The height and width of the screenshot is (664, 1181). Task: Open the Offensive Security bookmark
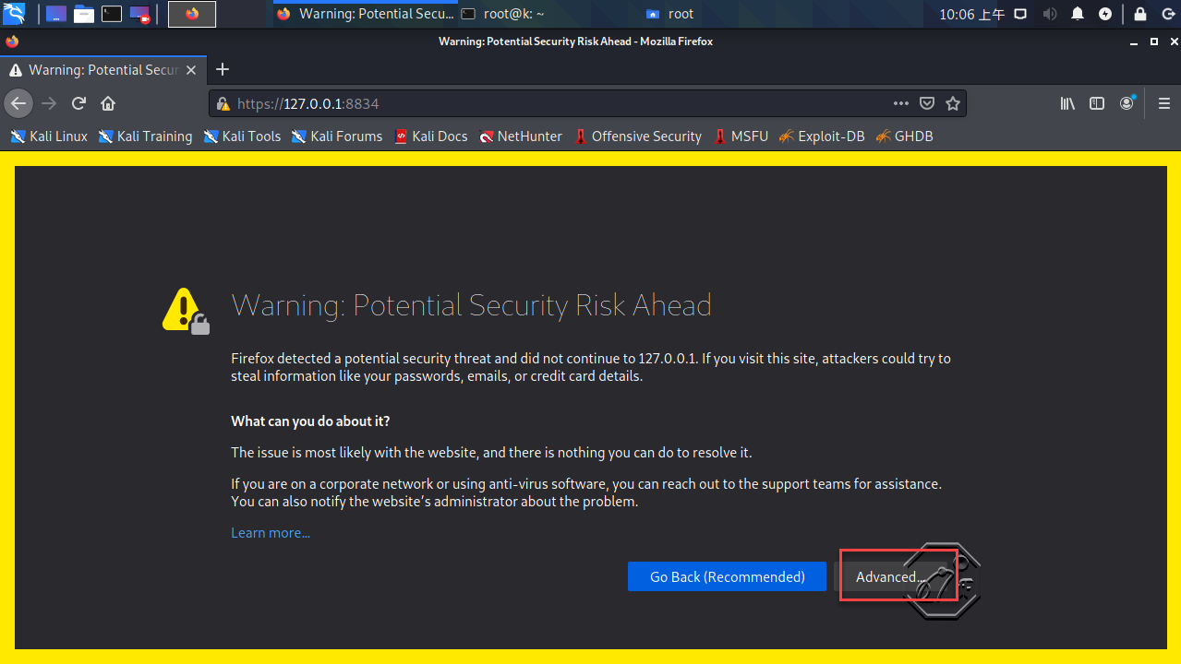(x=638, y=136)
